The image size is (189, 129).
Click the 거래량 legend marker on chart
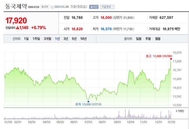click(177, 111)
